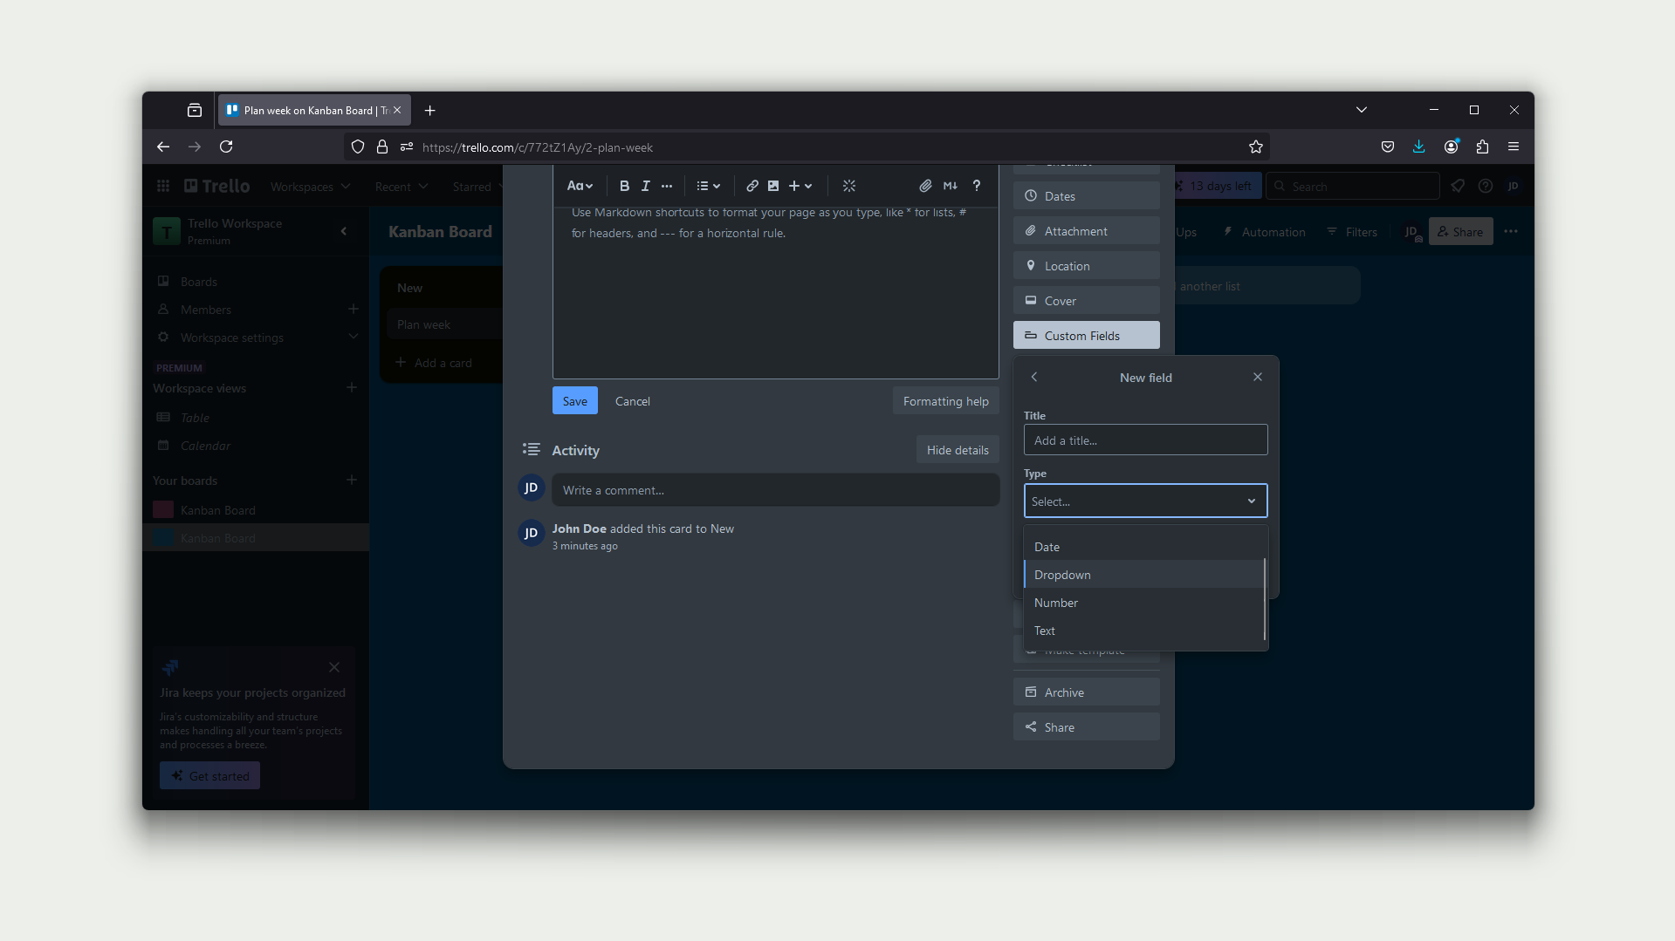Open the list formatting dropdown
This screenshot has height=941, width=1675.
708,186
